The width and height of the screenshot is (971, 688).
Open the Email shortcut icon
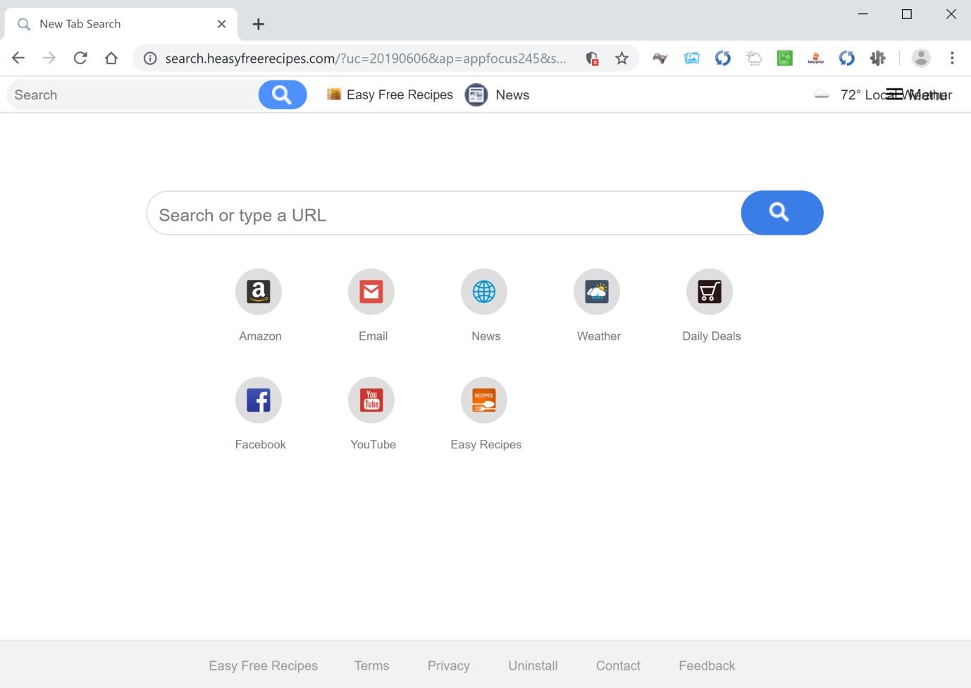click(x=371, y=292)
